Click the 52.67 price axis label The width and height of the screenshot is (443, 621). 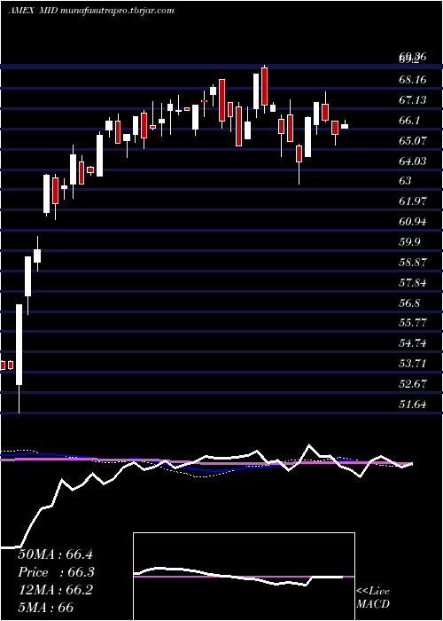pyautogui.click(x=413, y=384)
